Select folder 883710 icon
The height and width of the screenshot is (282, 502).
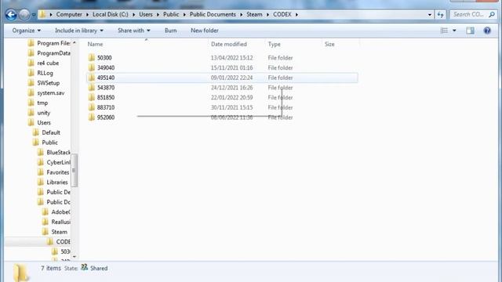[92, 107]
